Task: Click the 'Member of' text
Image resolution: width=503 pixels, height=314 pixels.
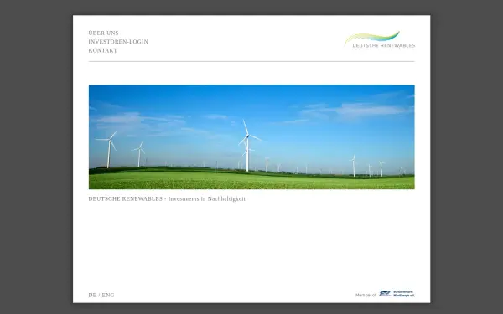Action: click(x=366, y=295)
